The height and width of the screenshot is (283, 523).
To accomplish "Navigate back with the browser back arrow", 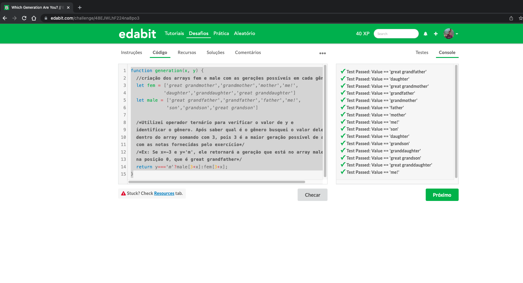I will pos(5,18).
